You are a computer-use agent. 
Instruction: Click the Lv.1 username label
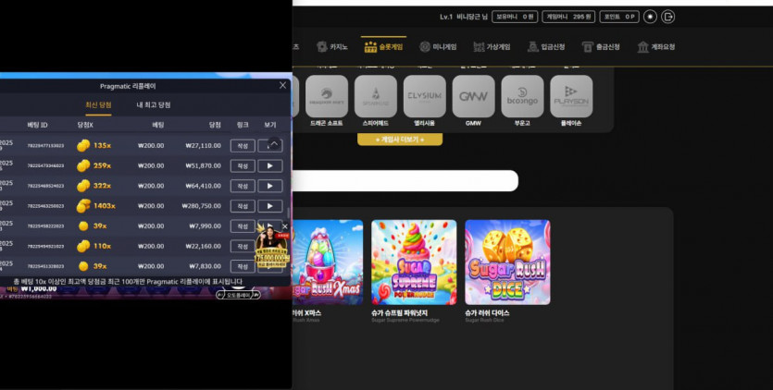464,17
